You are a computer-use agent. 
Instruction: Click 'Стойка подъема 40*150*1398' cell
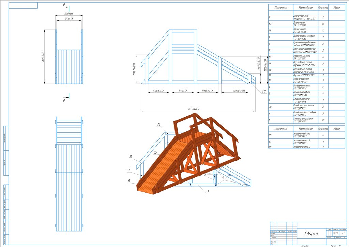pos(306,100)
